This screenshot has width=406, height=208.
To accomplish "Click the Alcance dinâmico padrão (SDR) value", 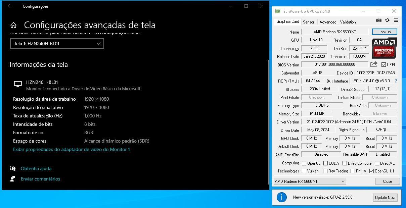I will pyautogui.click(x=117, y=141).
